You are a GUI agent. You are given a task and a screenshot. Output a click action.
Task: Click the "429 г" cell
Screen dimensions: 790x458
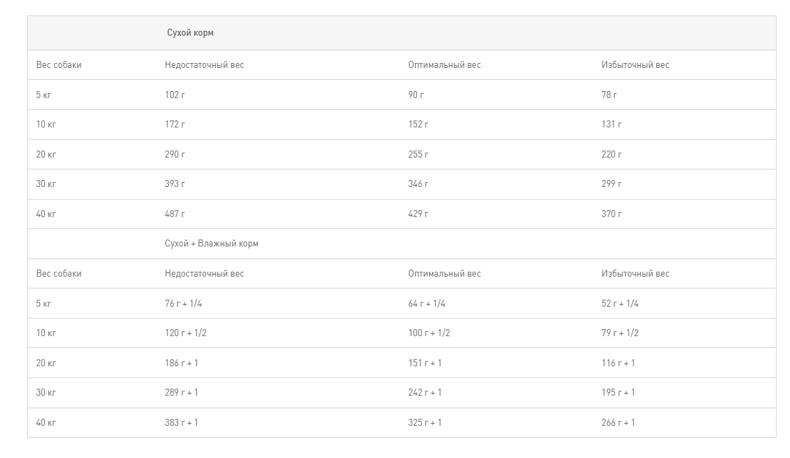point(418,214)
